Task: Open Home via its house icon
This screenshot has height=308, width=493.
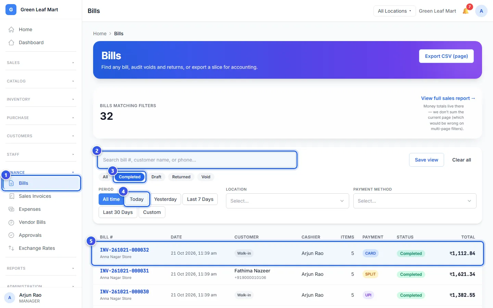Action: pyautogui.click(x=11, y=29)
